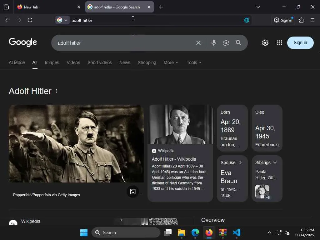Open a new tab with the plus button
320x240 pixels.
tap(161, 7)
